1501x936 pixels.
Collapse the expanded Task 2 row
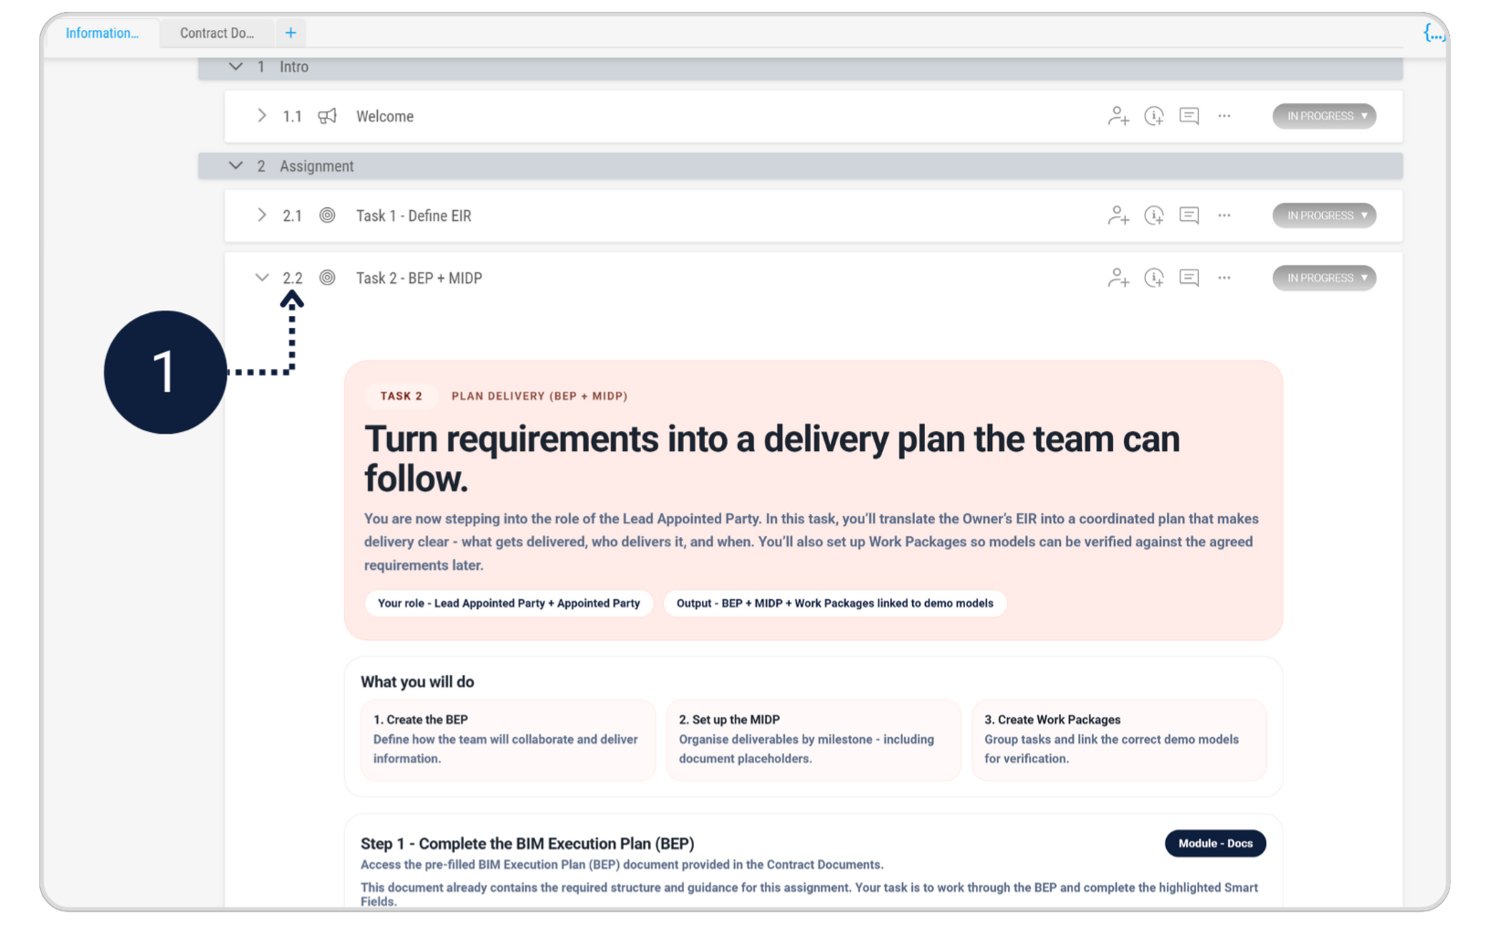[x=262, y=278]
